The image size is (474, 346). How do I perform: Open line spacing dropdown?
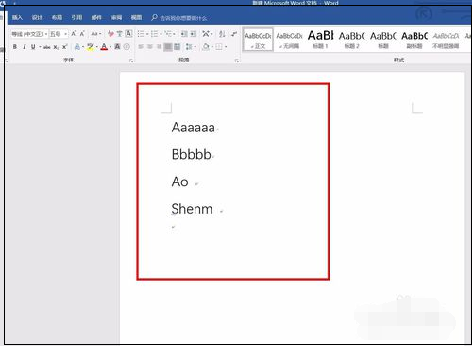pyautogui.click(x=191, y=47)
